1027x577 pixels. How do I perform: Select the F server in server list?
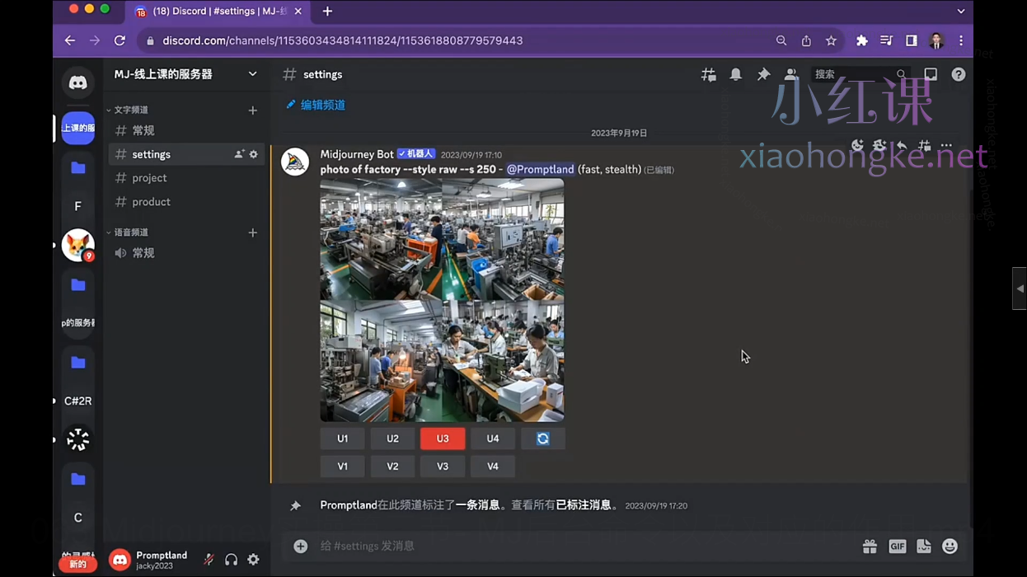[x=77, y=206]
